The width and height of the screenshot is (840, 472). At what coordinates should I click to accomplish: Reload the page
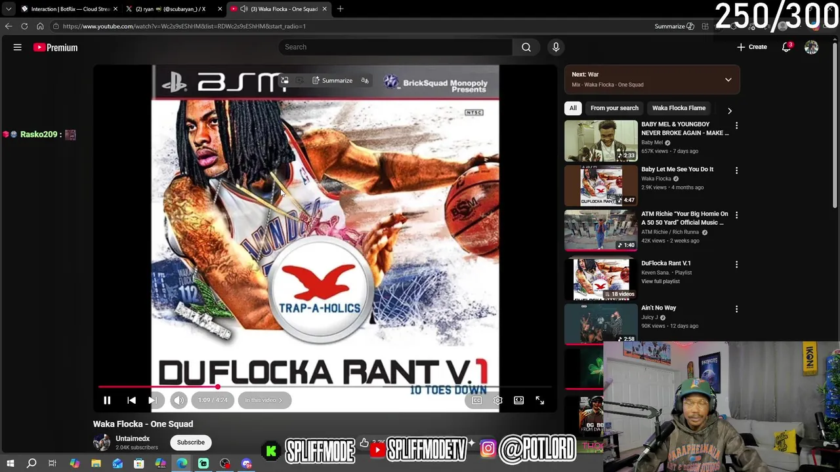click(24, 26)
